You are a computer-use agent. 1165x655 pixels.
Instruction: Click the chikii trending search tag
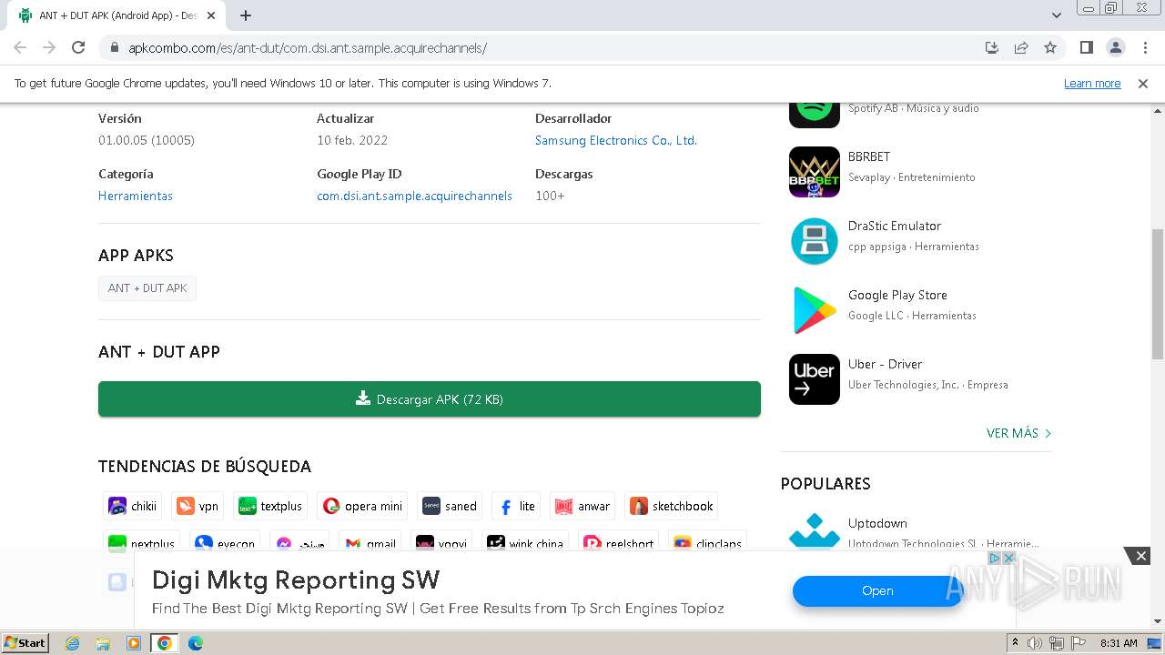[x=134, y=506]
